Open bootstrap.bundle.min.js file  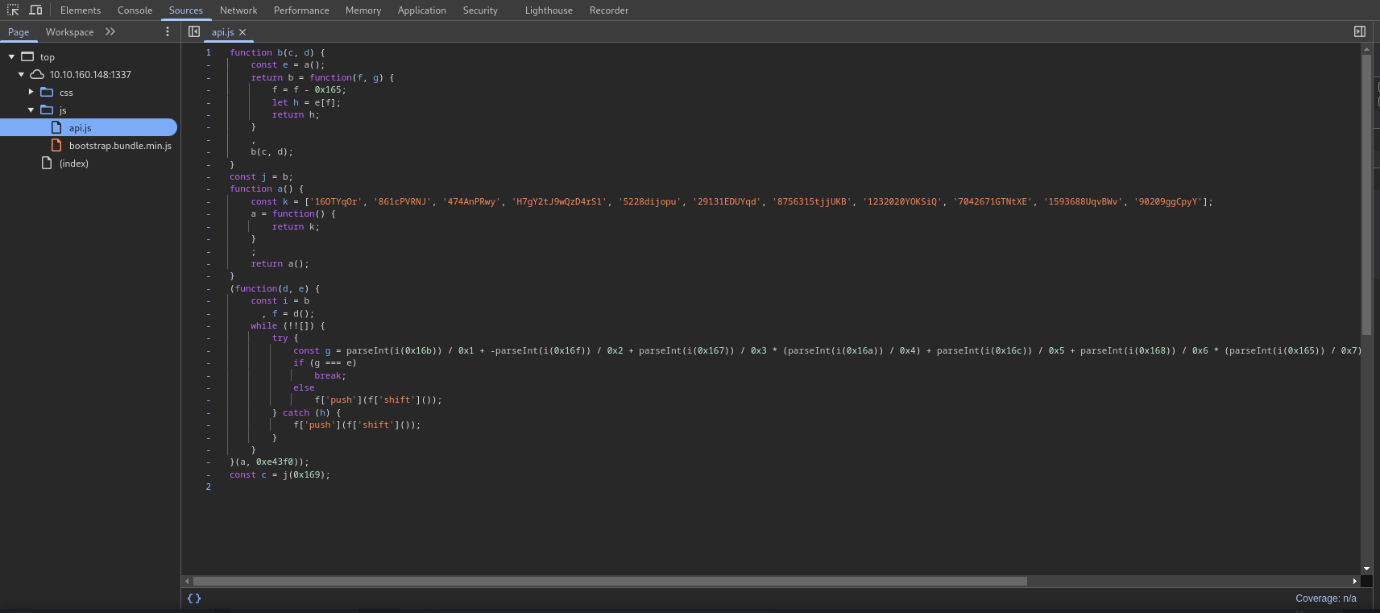(x=120, y=146)
